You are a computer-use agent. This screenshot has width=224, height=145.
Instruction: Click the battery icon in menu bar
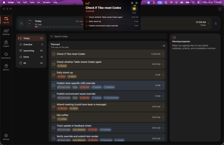point(187,2)
